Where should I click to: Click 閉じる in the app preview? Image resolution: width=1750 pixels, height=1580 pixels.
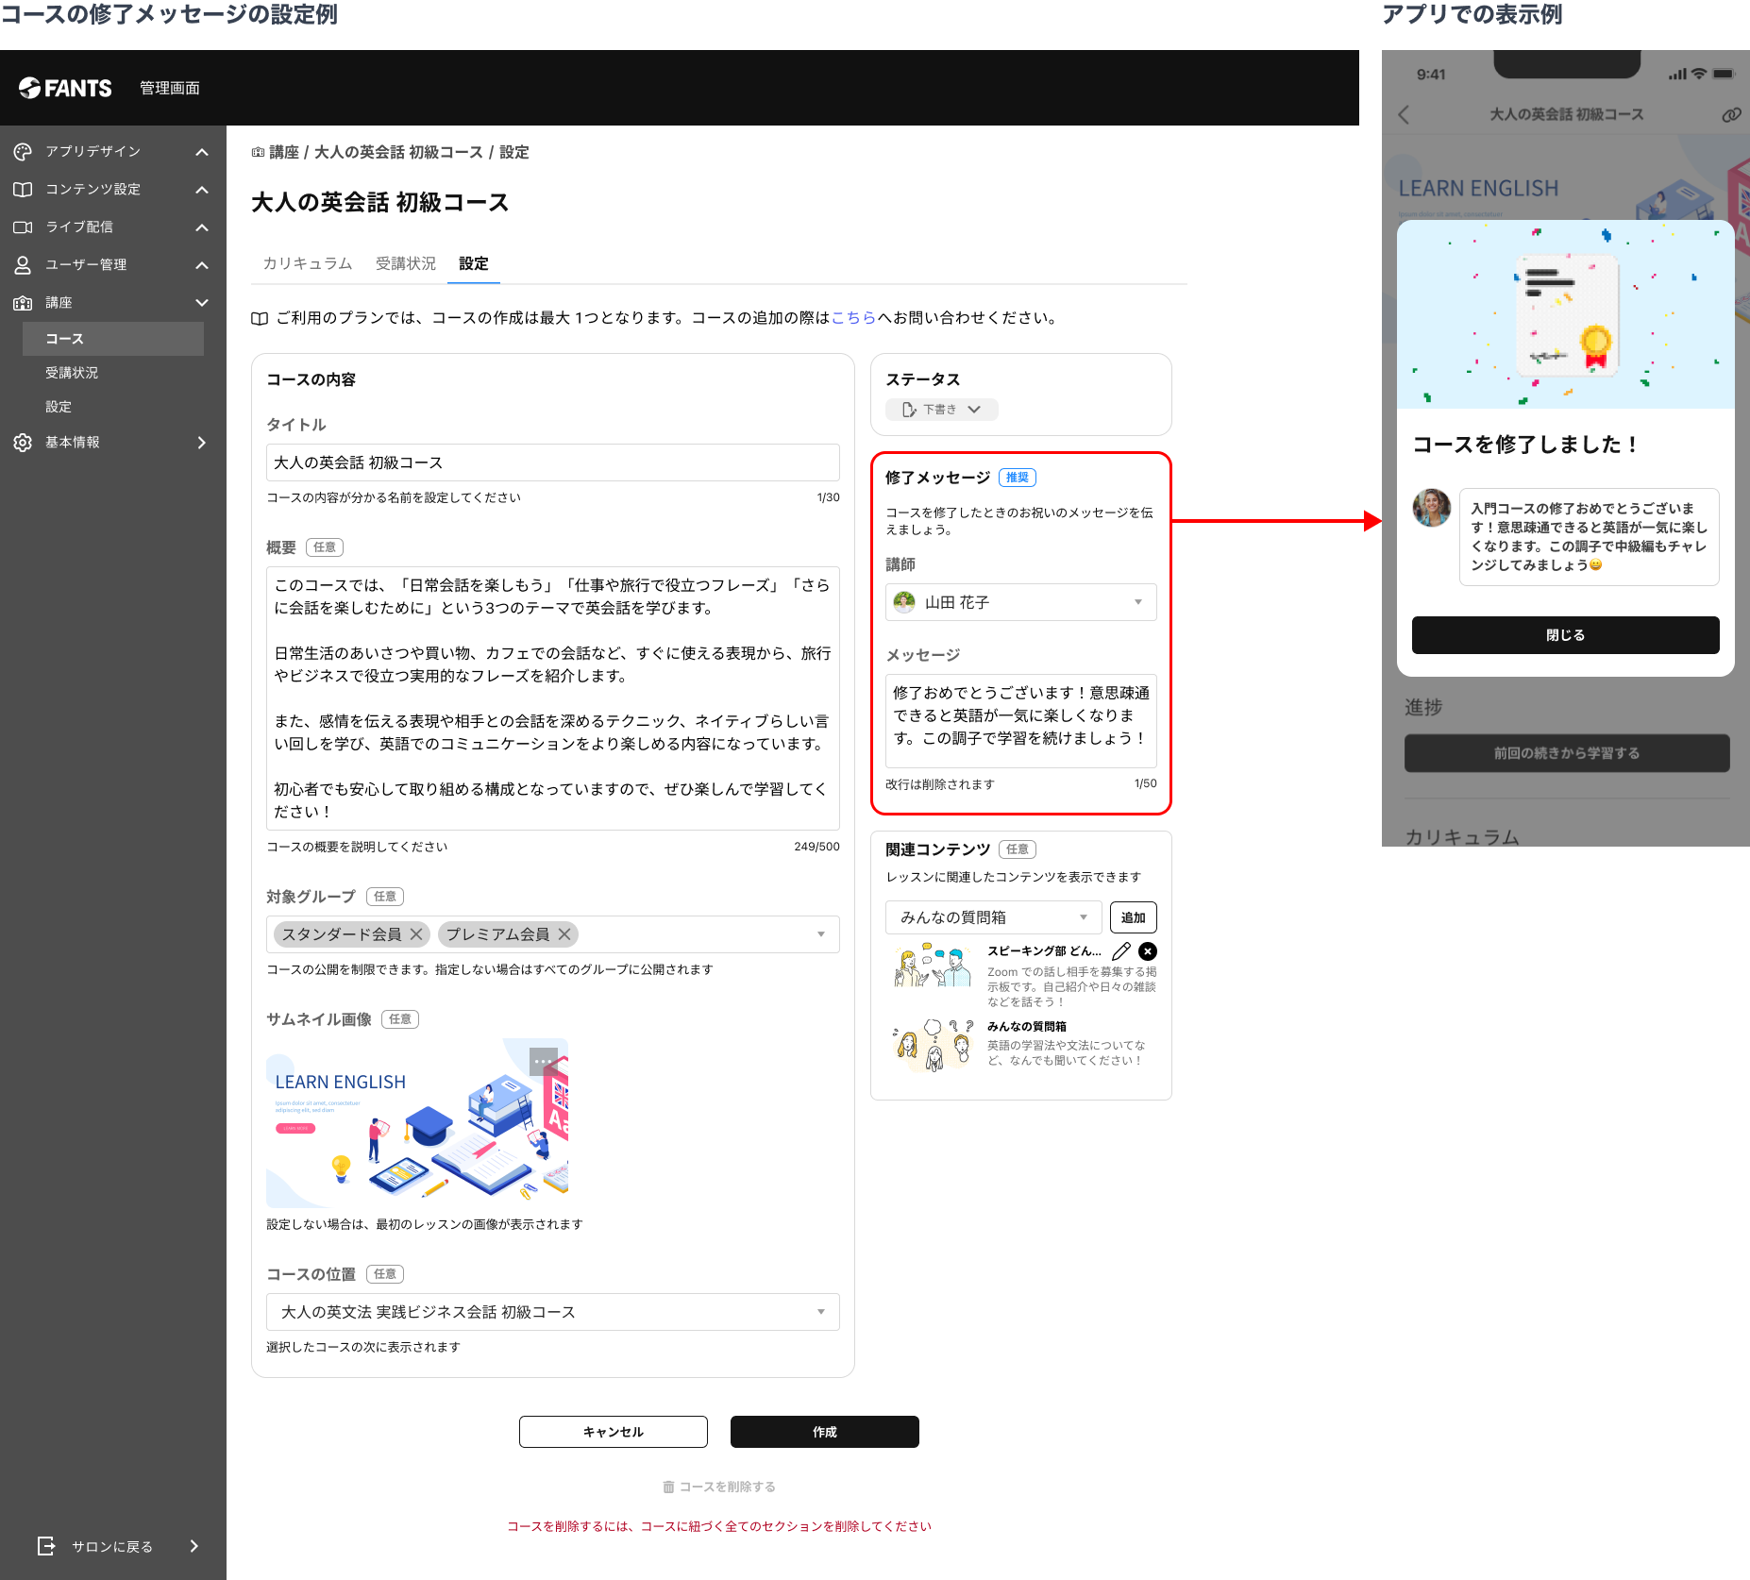point(1566,635)
